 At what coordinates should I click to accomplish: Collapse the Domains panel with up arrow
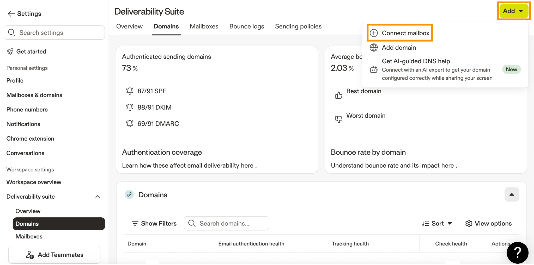tap(512, 194)
